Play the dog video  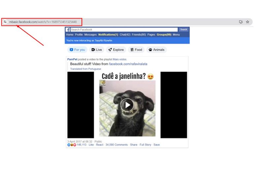coord(127,105)
